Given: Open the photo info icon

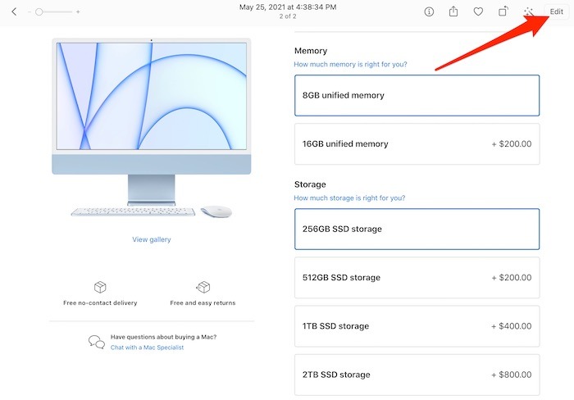Looking at the screenshot, I should pos(429,11).
